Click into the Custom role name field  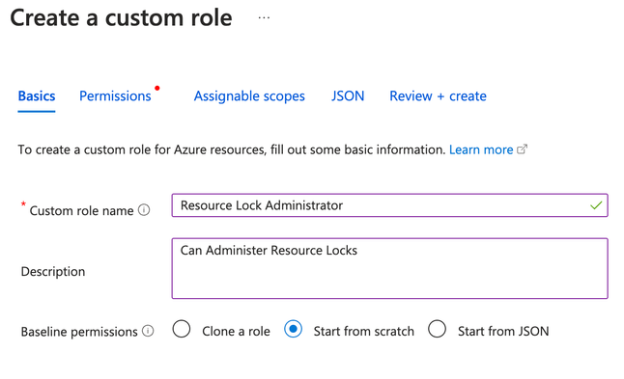click(x=389, y=205)
